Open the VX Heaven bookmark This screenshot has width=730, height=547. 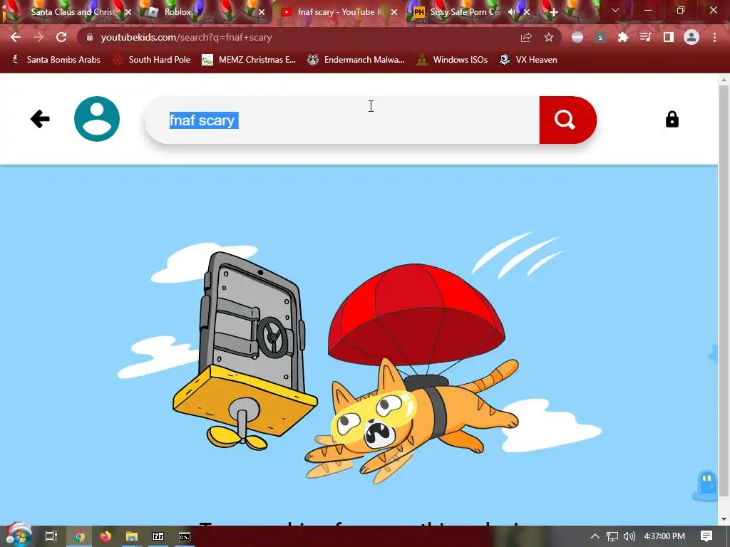(x=528, y=60)
